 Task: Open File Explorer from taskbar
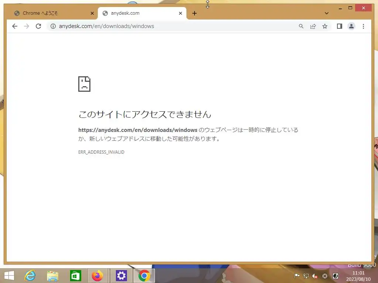pos(53,276)
